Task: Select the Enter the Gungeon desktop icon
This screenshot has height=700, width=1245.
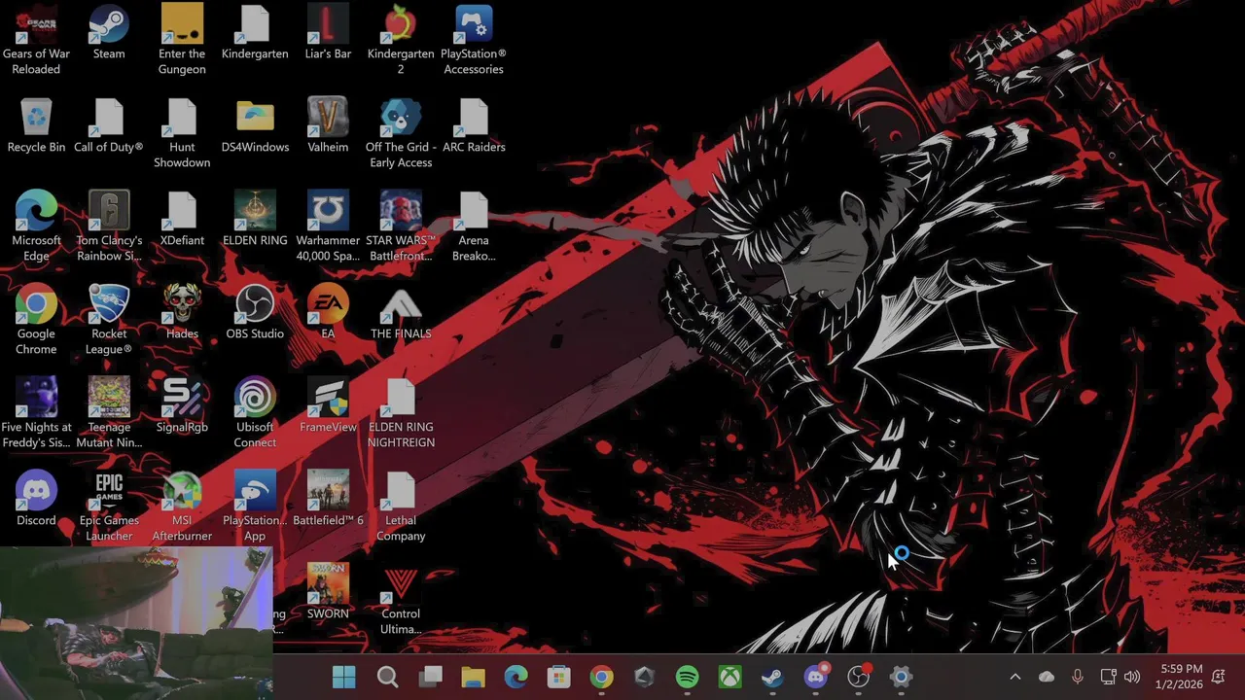Action: (182, 41)
